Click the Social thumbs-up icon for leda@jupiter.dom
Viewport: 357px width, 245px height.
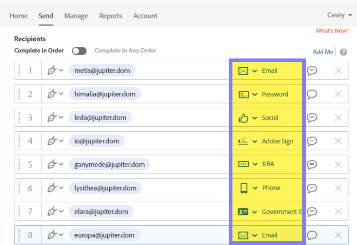[244, 118]
